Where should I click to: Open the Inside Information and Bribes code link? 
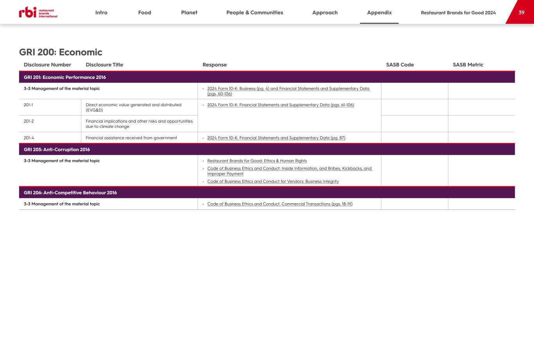click(x=289, y=169)
